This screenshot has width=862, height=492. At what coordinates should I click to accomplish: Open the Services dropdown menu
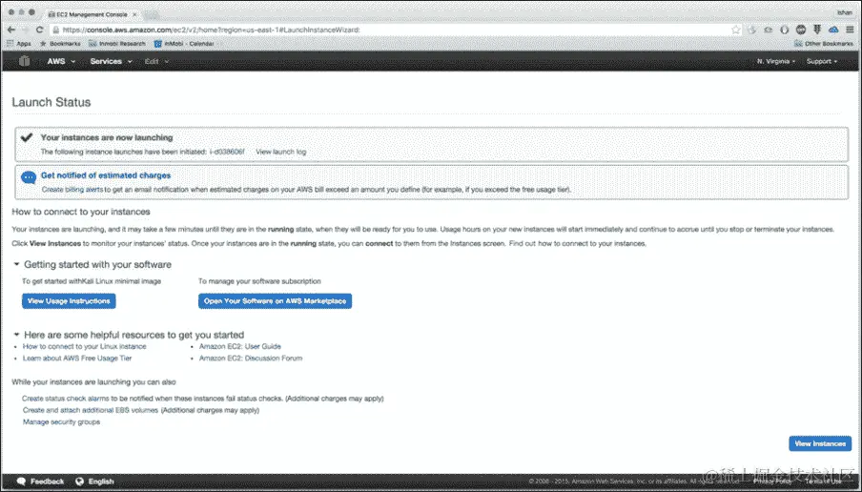111,61
